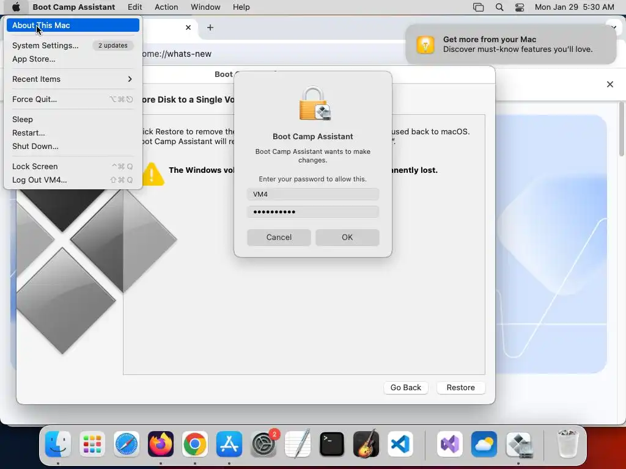The image size is (626, 469).
Task: Close the current browser tab
Action: [x=188, y=27]
